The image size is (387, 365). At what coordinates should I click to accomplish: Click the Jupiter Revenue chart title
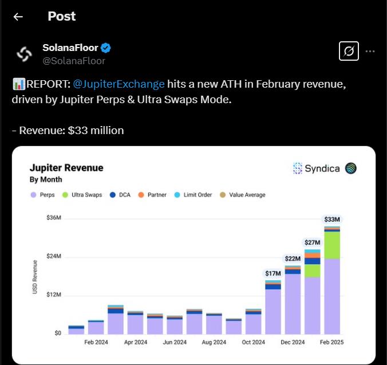tap(66, 168)
